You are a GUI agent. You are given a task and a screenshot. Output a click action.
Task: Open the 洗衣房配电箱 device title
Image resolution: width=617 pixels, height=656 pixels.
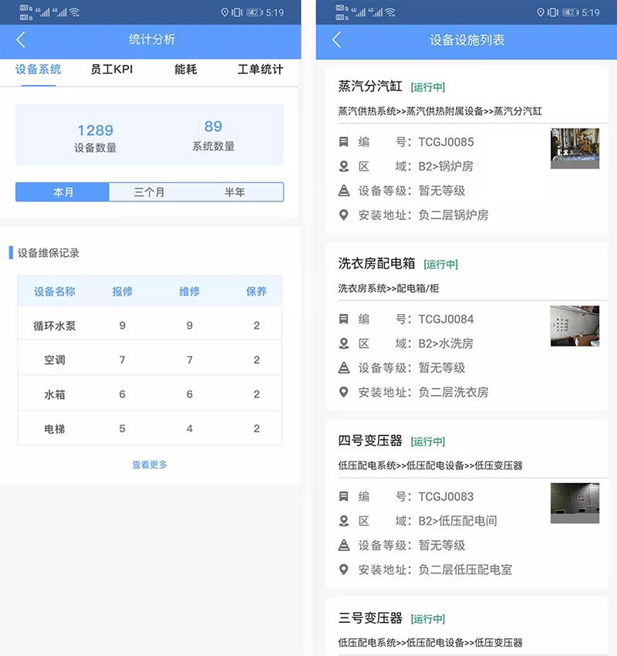tap(376, 263)
